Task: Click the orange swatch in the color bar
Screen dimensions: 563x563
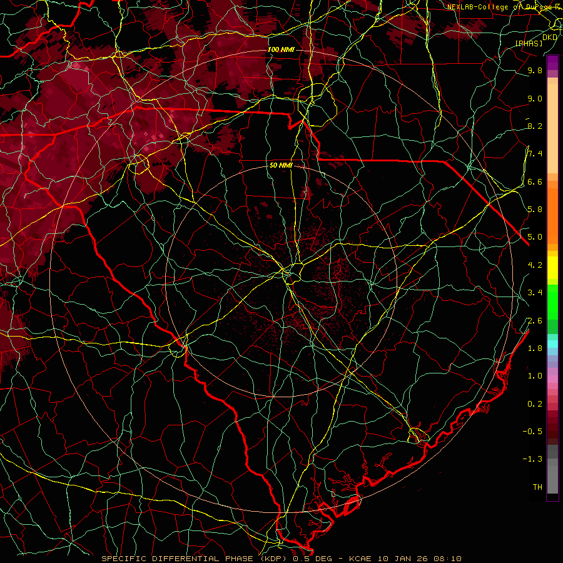Action: click(552, 216)
